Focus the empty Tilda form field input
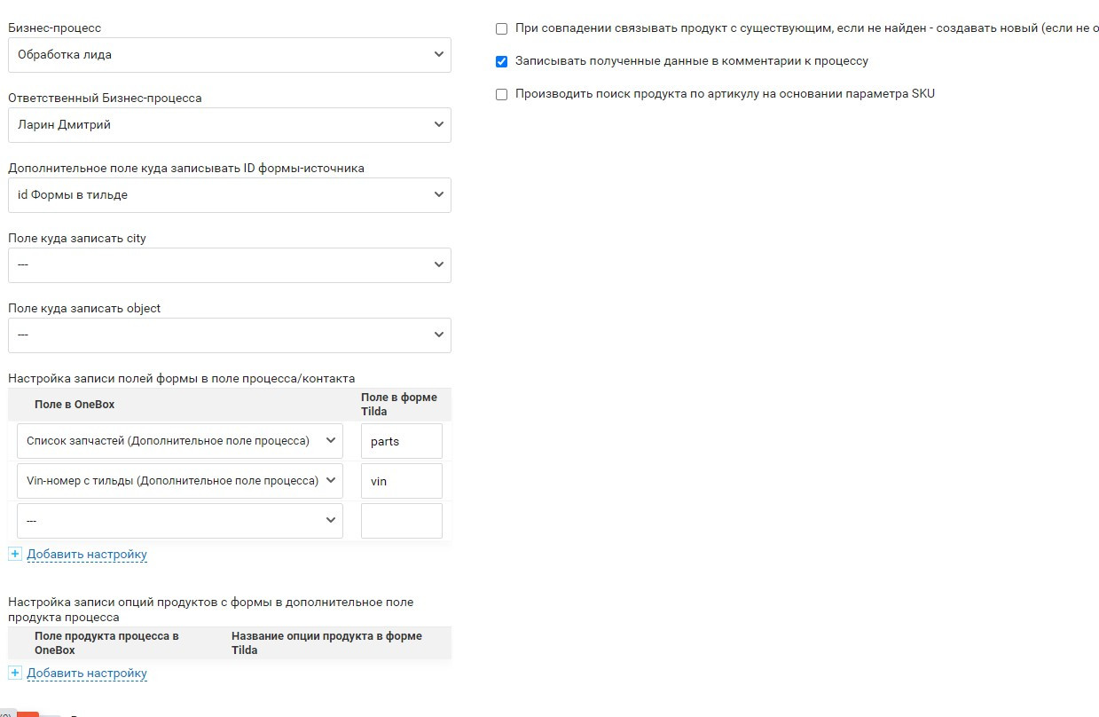Screen dimensions: 1099x717 [401, 521]
